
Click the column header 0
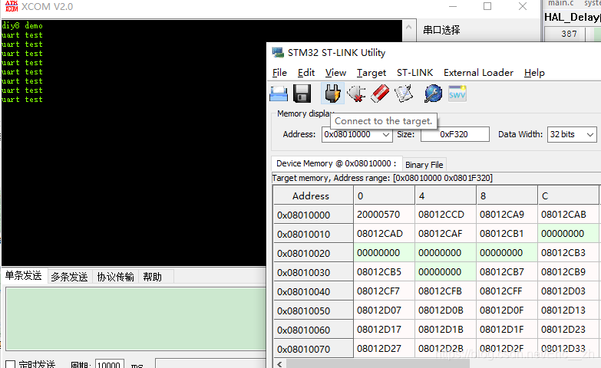coord(384,195)
